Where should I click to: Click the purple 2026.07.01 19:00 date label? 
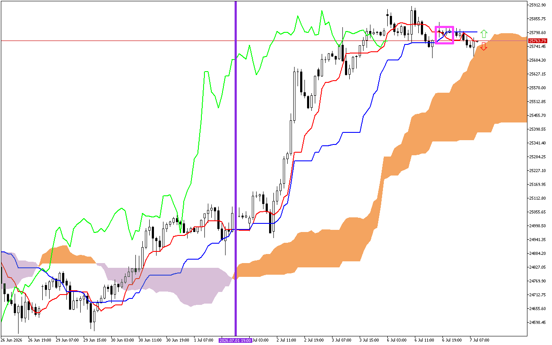[x=235, y=340]
